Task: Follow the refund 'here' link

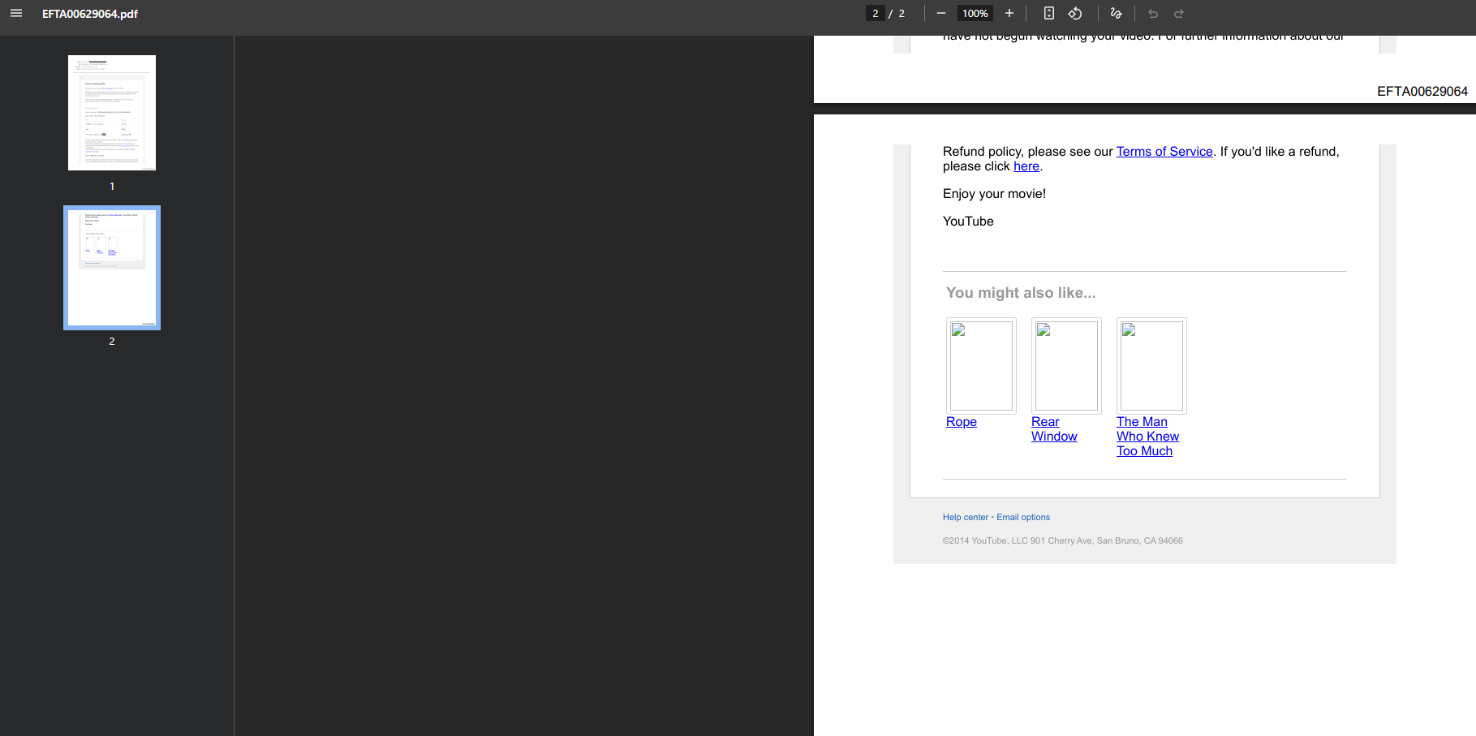Action: pyautogui.click(x=1026, y=166)
